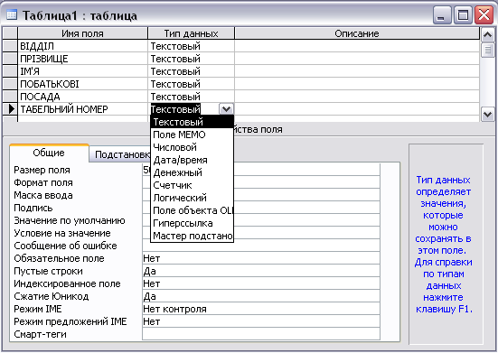Click the description cell for ВІДДІЛ
Image resolution: width=498 pixels, height=353 pixels.
[x=357, y=46]
